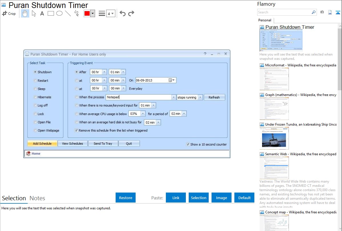Image resolution: width=342 pixels, height=231 pixels.
Task: Click Send To Tray button
Action: click(103, 144)
